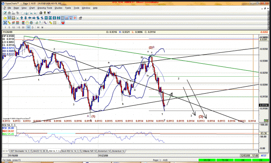Select the 1-minute timeframe button

(x=5, y=27)
